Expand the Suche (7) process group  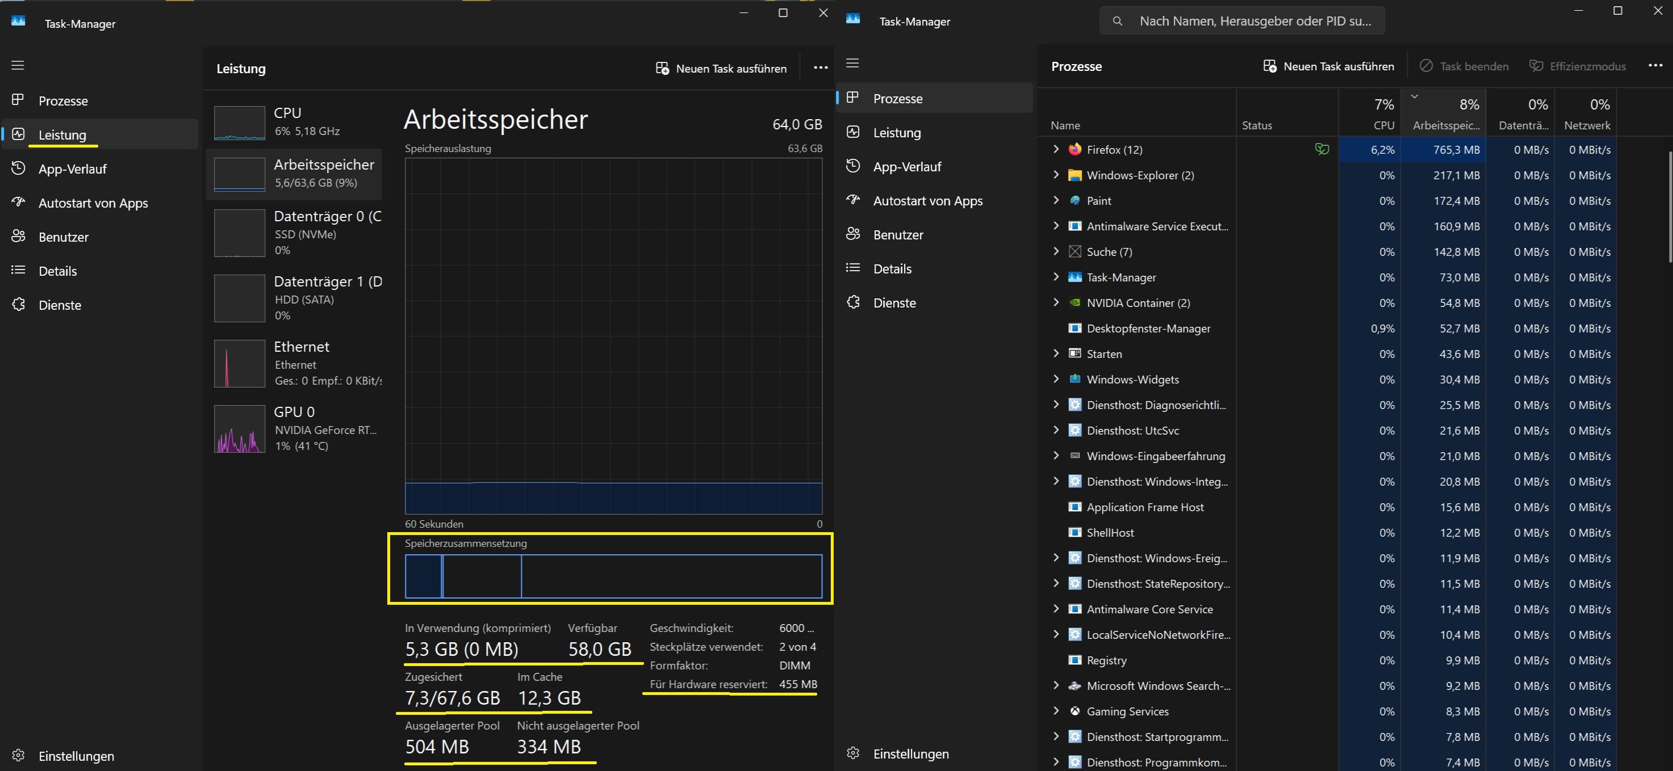(x=1056, y=251)
